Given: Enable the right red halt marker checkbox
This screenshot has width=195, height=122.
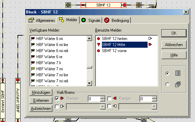Looking at the screenshot, I should [110, 99].
